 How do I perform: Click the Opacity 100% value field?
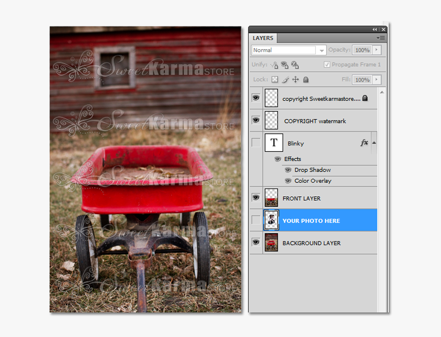pyautogui.click(x=362, y=50)
